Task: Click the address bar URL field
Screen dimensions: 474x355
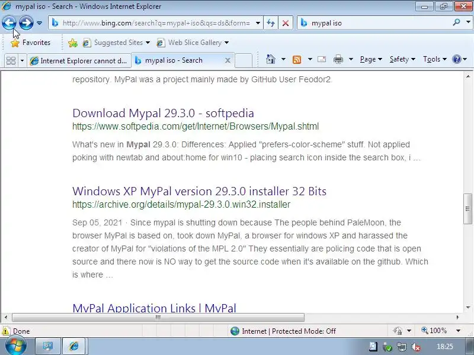Action: (x=156, y=23)
